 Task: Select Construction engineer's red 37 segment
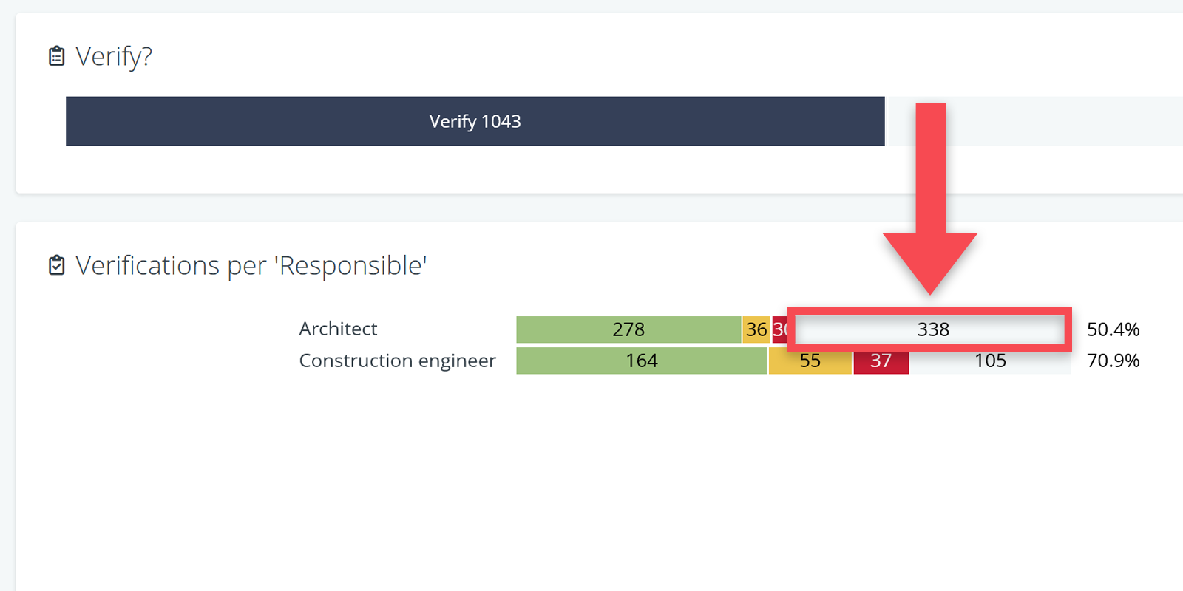[881, 361]
